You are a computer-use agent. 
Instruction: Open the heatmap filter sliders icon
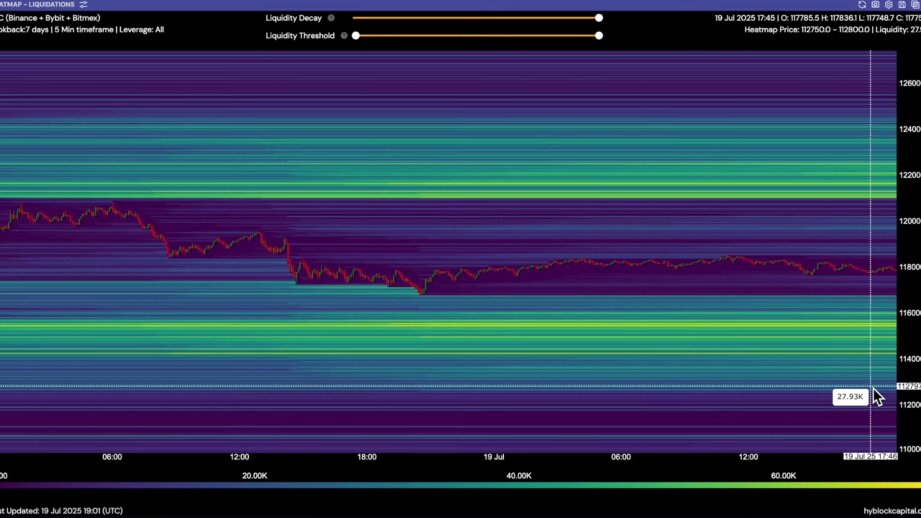pyautogui.click(x=83, y=5)
